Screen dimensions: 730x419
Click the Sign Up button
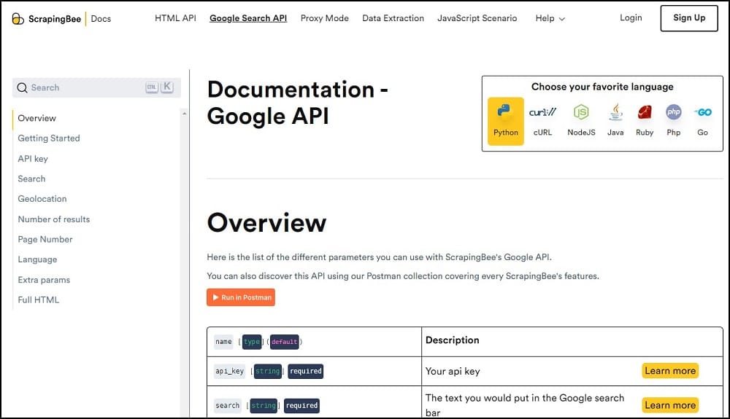click(689, 18)
